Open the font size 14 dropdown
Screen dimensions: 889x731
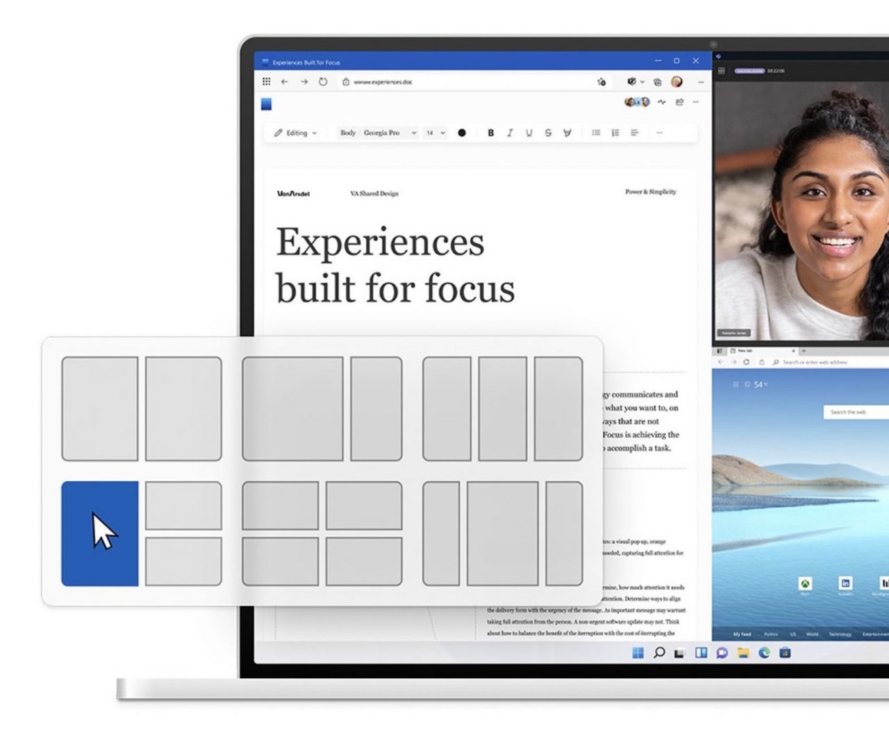tap(435, 133)
